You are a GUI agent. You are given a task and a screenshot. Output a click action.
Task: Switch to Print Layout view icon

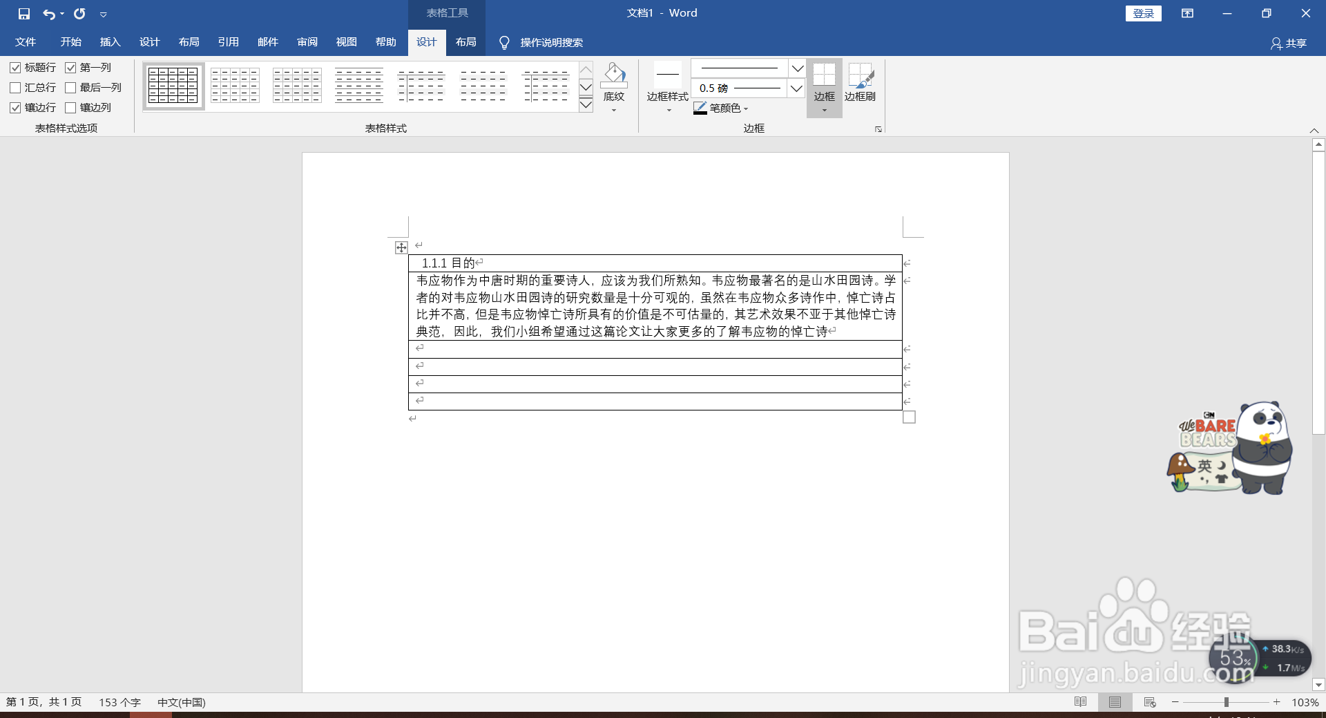(1115, 702)
